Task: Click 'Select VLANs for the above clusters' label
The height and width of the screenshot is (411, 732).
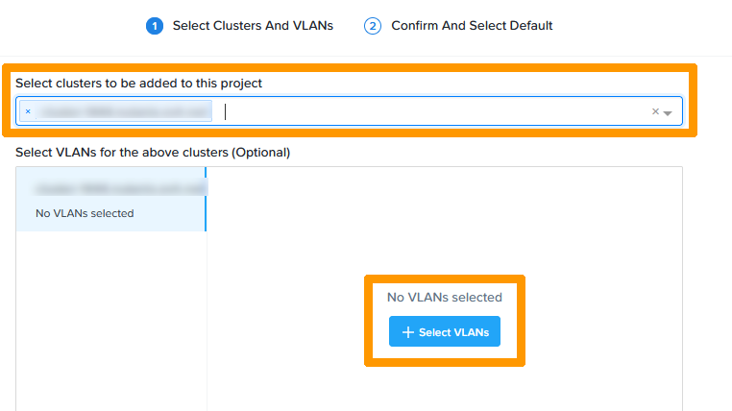Action: coord(153,152)
